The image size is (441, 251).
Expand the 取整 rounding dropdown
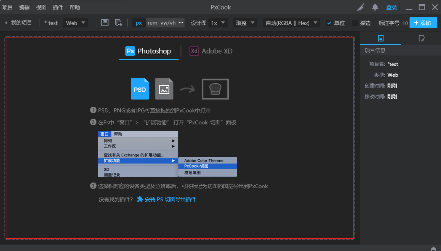(x=245, y=23)
